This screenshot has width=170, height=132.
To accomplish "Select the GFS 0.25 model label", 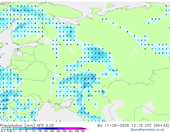I will tap(45, 126).
